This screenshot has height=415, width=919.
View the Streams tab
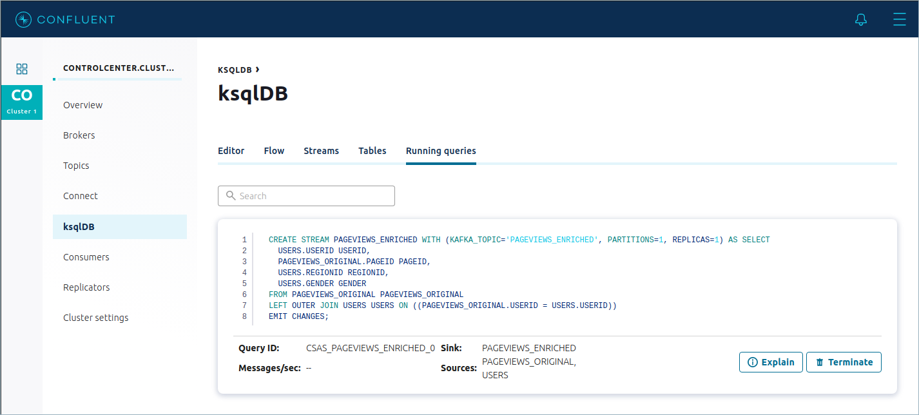click(x=321, y=150)
